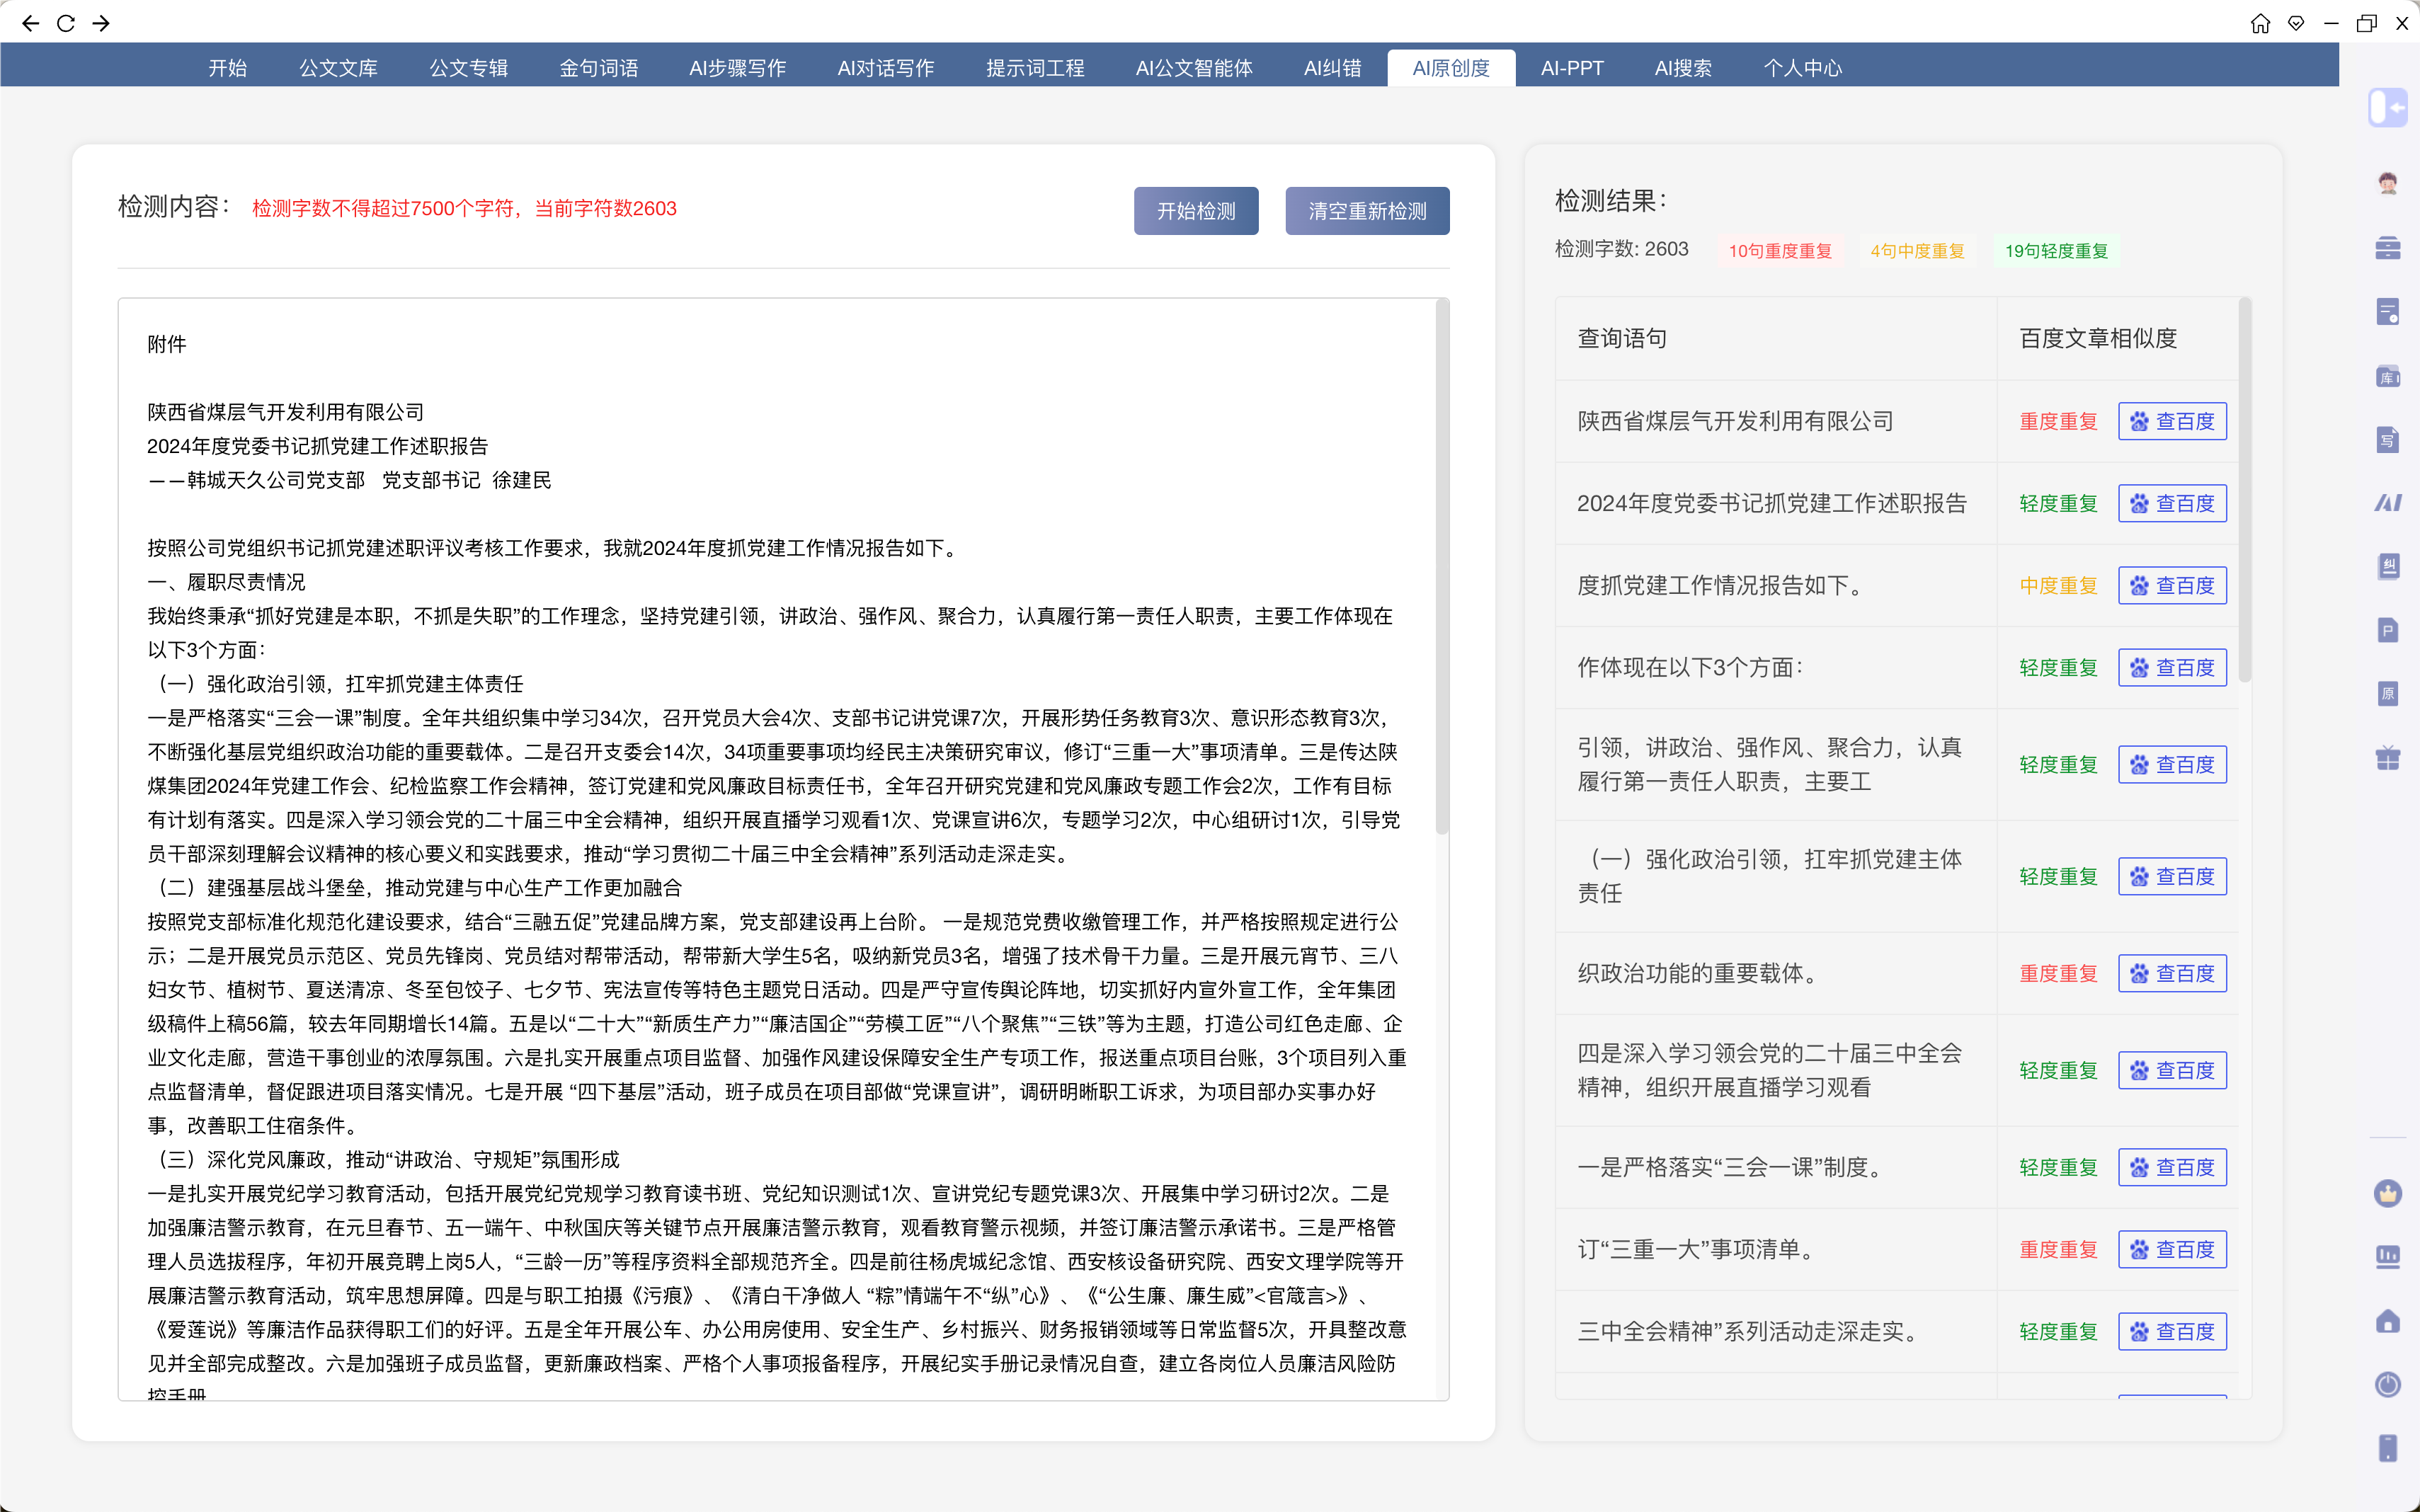Screen dimensions: 2420x1512
Task: Click the user avatar in sidebar
Action: click(2387, 183)
